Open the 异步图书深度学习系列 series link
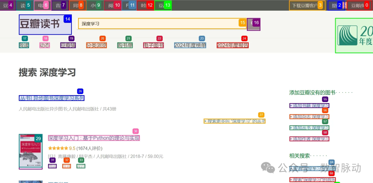 coord(51,98)
